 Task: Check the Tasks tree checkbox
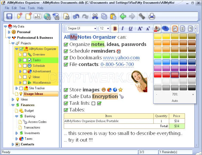[25, 60]
